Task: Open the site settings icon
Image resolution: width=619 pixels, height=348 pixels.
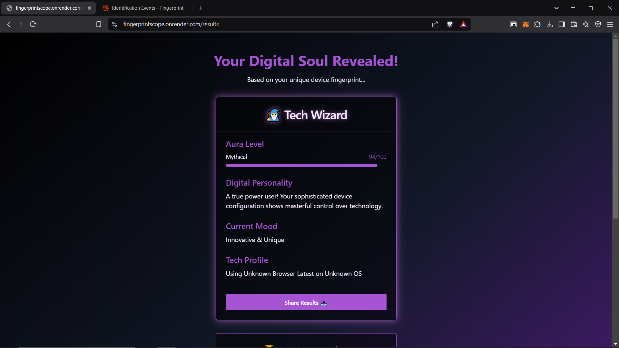Action: 114,24
